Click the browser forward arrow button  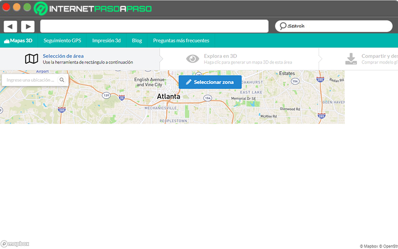[x=28, y=26]
